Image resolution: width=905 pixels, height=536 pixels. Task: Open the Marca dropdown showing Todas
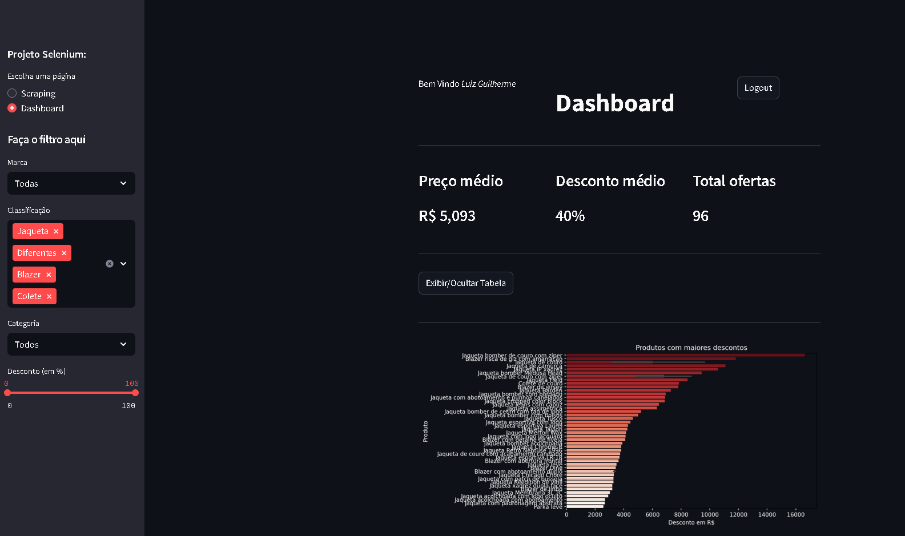tap(71, 183)
